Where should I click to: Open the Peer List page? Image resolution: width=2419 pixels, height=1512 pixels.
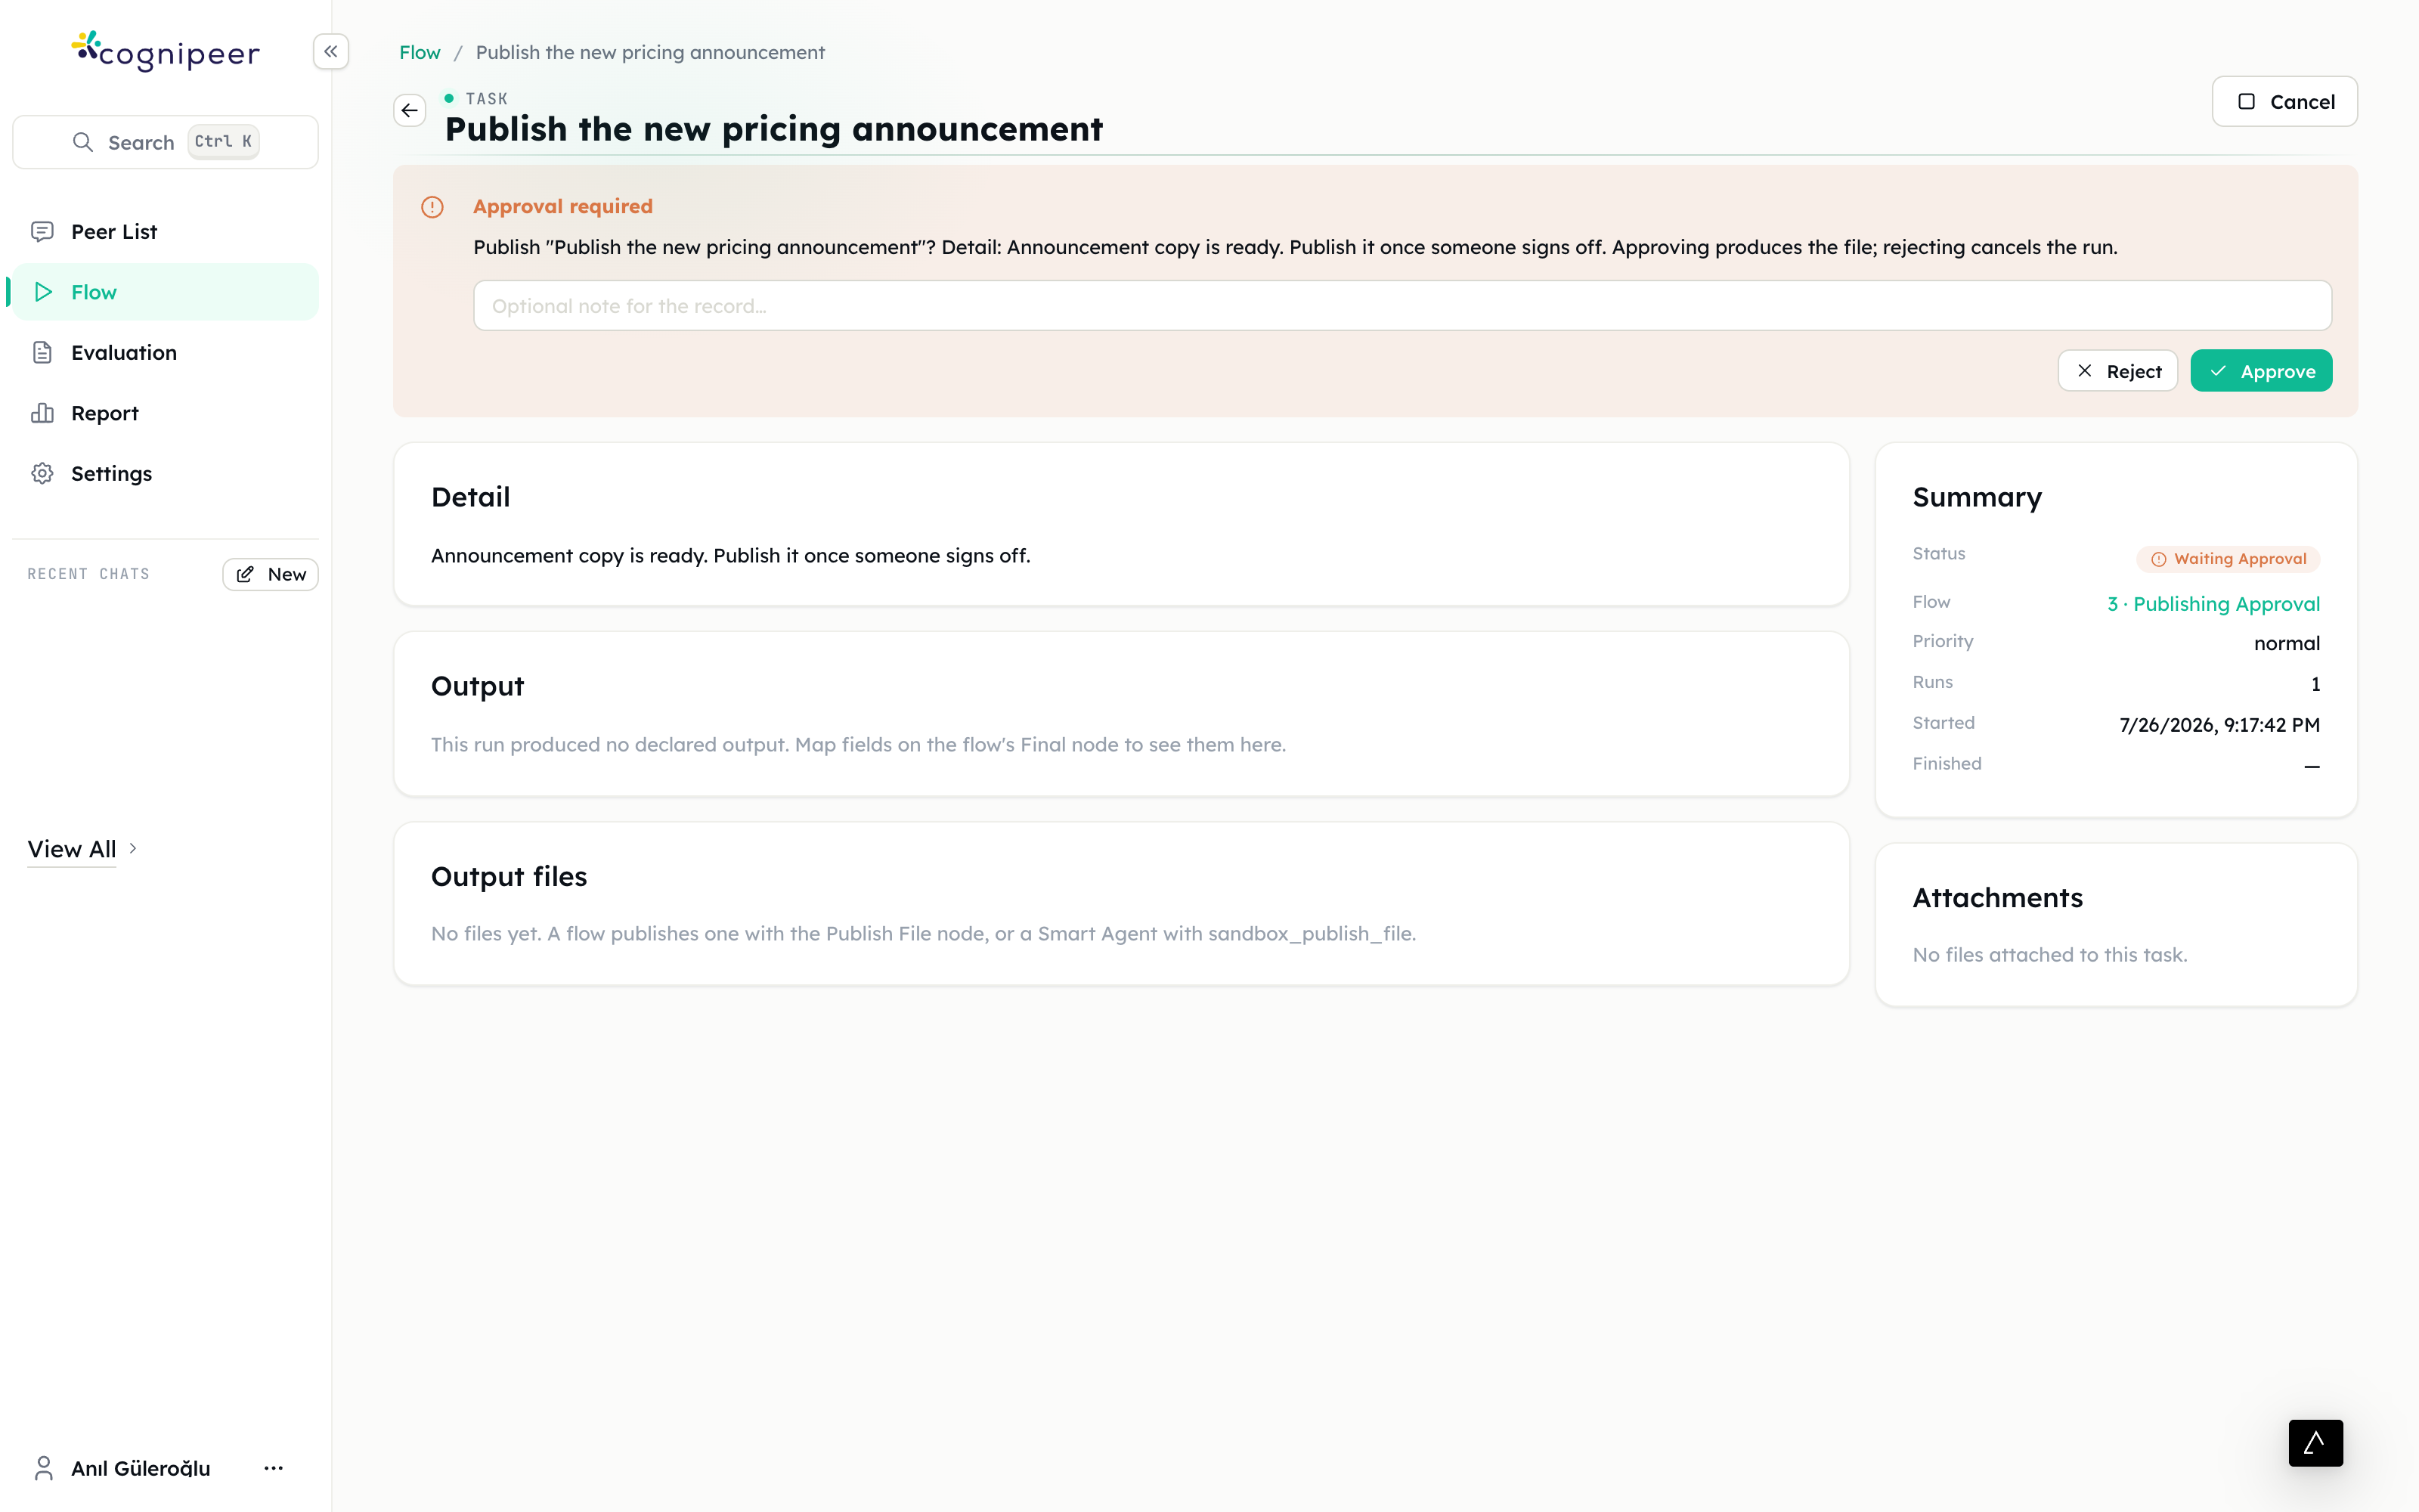coord(165,231)
